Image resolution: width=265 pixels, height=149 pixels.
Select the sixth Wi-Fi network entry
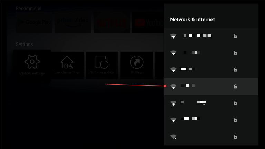tap(211, 120)
